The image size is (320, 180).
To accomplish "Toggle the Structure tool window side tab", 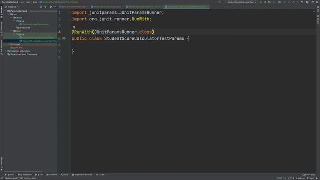I will coord(1,29).
